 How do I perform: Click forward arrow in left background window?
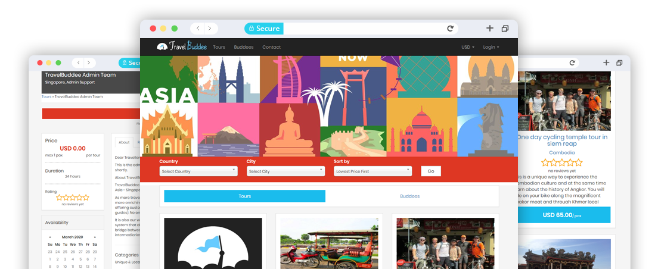89,63
